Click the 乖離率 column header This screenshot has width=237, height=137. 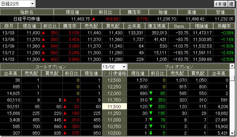pos(224,26)
